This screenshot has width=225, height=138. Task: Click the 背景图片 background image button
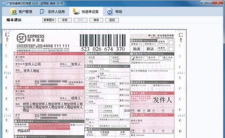coord(49,20)
